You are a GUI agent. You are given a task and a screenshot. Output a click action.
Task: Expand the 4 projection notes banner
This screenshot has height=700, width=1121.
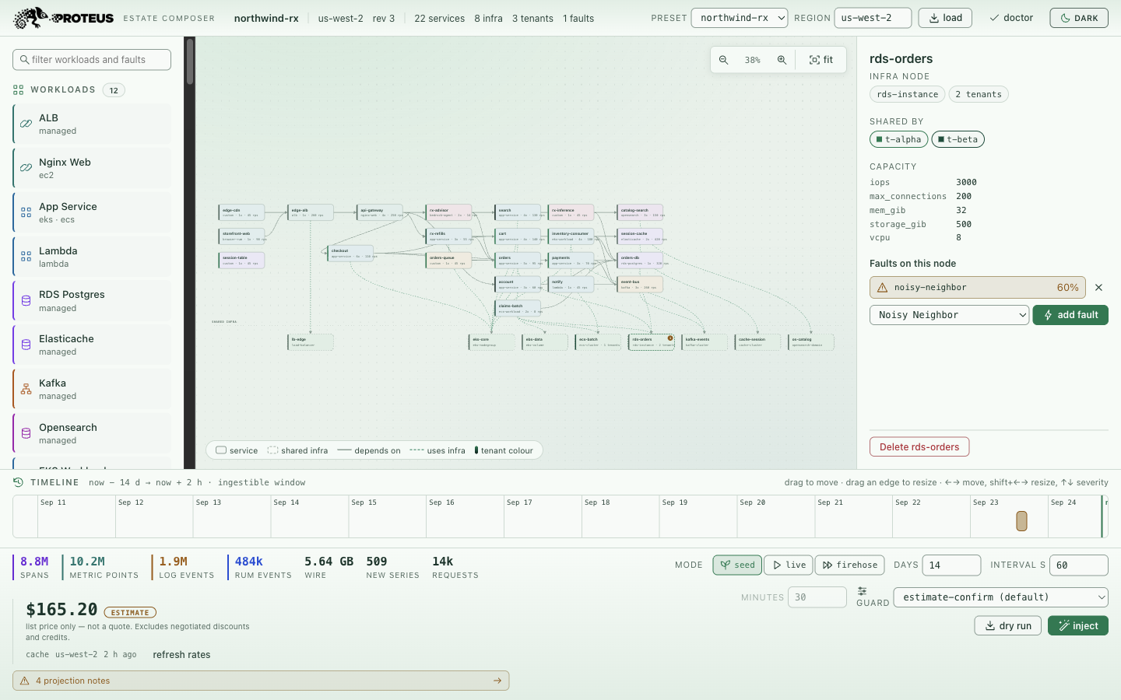[261, 681]
